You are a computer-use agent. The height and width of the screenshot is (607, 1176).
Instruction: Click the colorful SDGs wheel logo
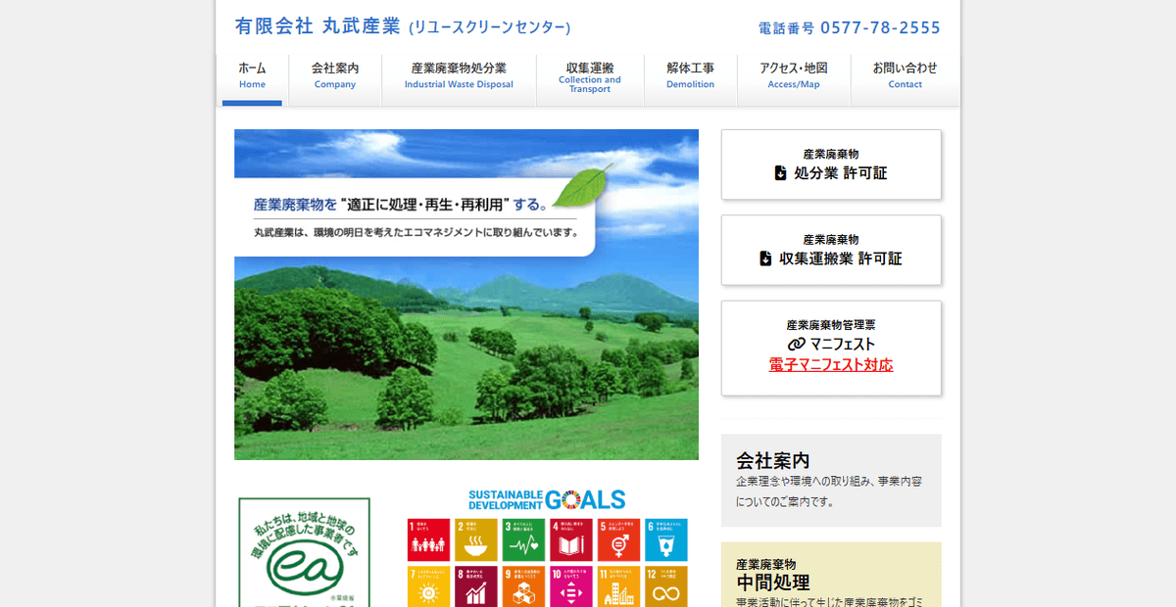573,500
